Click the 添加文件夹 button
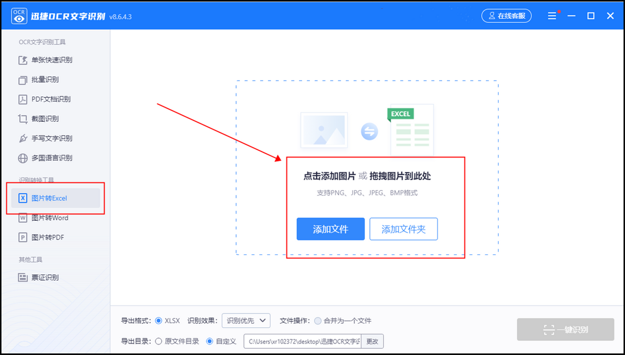Image resolution: width=625 pixels, height=355 pixels. tap(404, 229)
